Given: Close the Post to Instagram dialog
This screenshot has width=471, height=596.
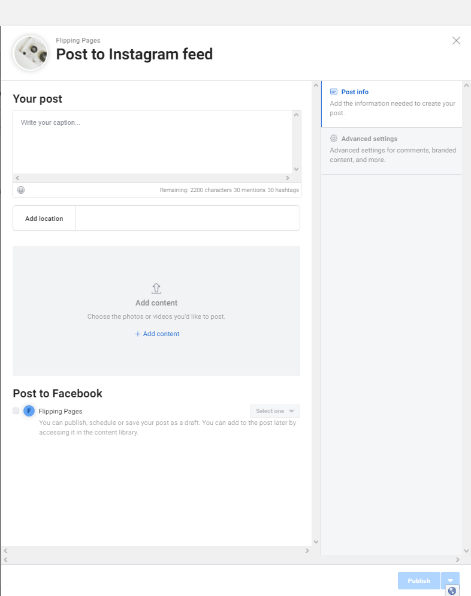Looking at the screenshot, I should click(456, 41).
